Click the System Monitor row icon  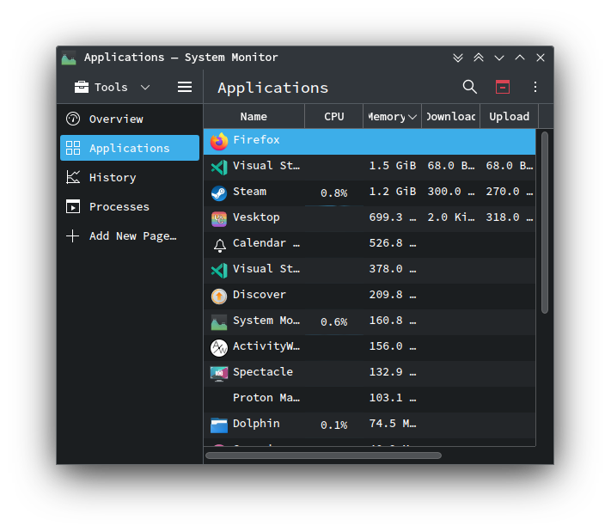click(x=219, y=322)
